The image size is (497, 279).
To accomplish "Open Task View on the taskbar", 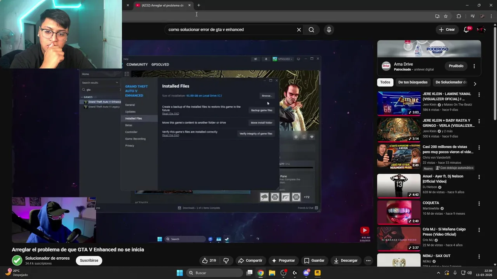I will coord(250,273).
